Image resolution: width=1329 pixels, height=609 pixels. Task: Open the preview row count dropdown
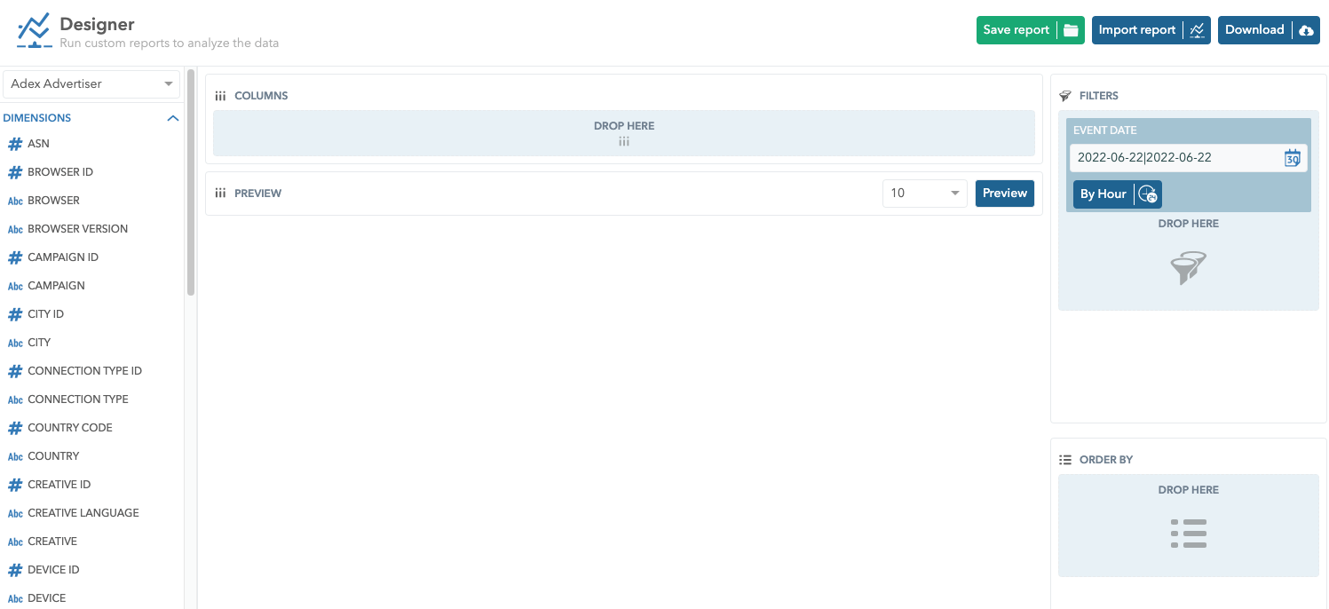click(x=924, y=194)
